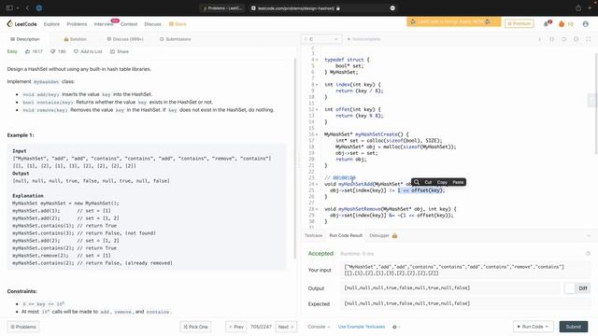Click the Premium button
Screen dimensions: 598x336
tap(520, 23)
